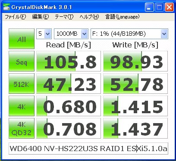The height and width of the screenshot is (161, 176).
Task: Open the 編集(E) menu
Action: click(x=41, y=17)
